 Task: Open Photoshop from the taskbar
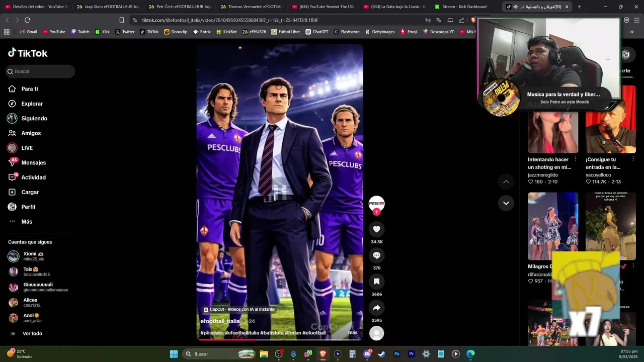pos(396,354)
